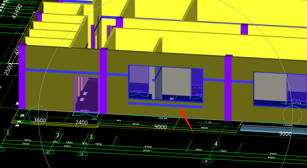The width and height of the screenshot is (307, 168).
Task: Click the oval axis marker numbered 2
Action: pos(49,152)
